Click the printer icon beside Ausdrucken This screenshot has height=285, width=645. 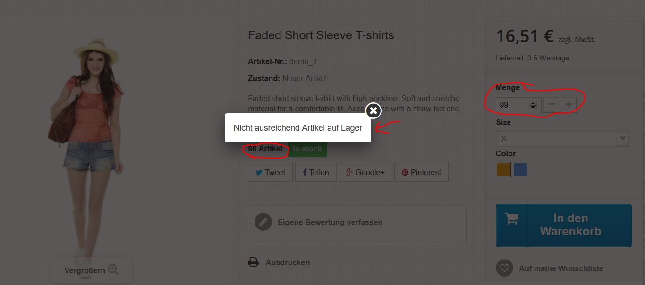pos(254,262)
